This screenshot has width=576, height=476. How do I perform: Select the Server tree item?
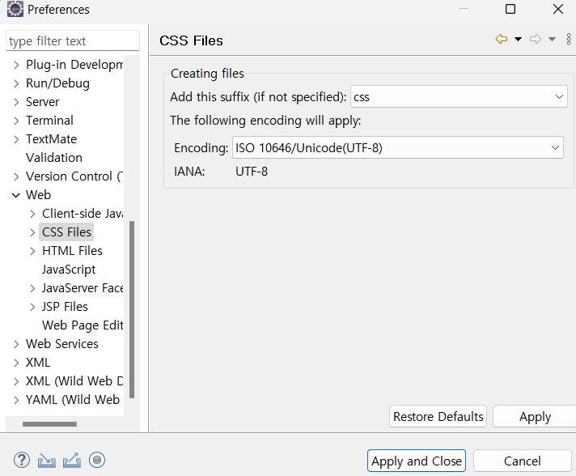click(43, 102)
